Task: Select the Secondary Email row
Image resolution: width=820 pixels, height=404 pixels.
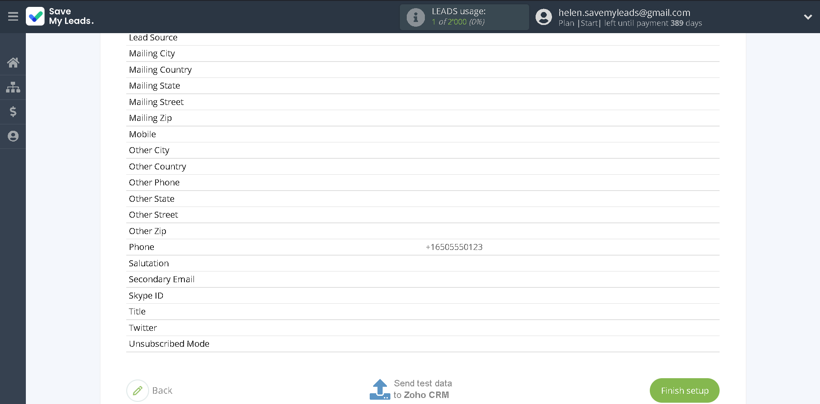Action: [x=162, y=279]
